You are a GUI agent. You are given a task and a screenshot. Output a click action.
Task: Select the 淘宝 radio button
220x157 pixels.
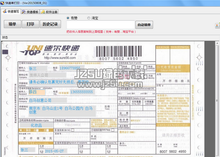pyautogui.click(x=89, y=18)
